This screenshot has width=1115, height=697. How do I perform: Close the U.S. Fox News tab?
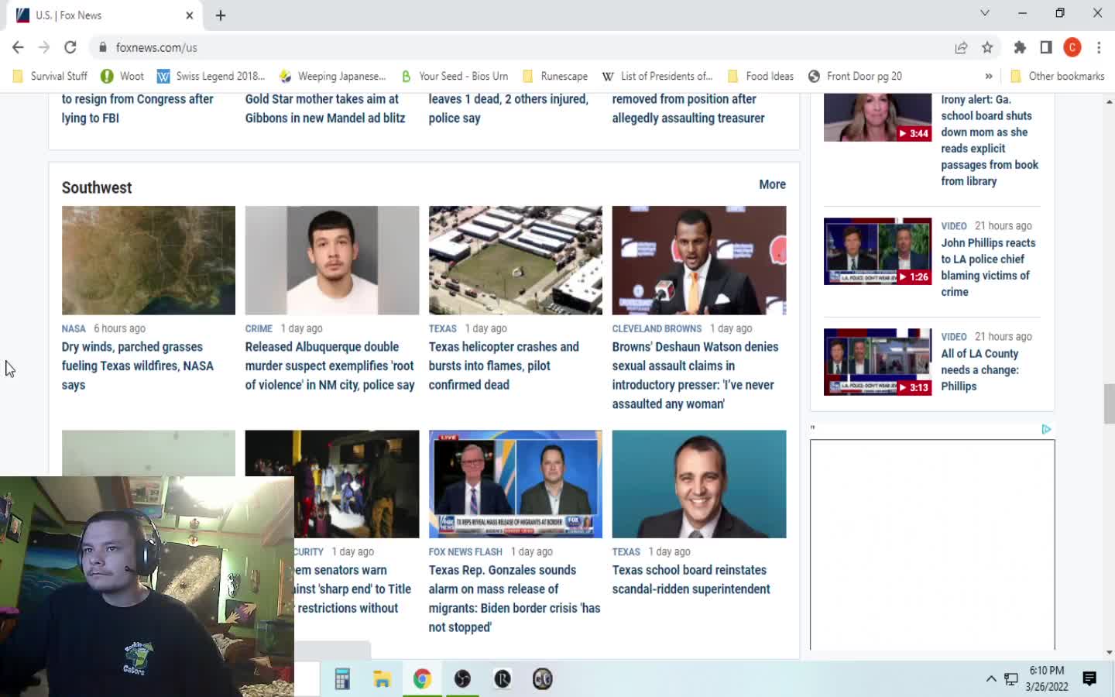click(190, 15)
